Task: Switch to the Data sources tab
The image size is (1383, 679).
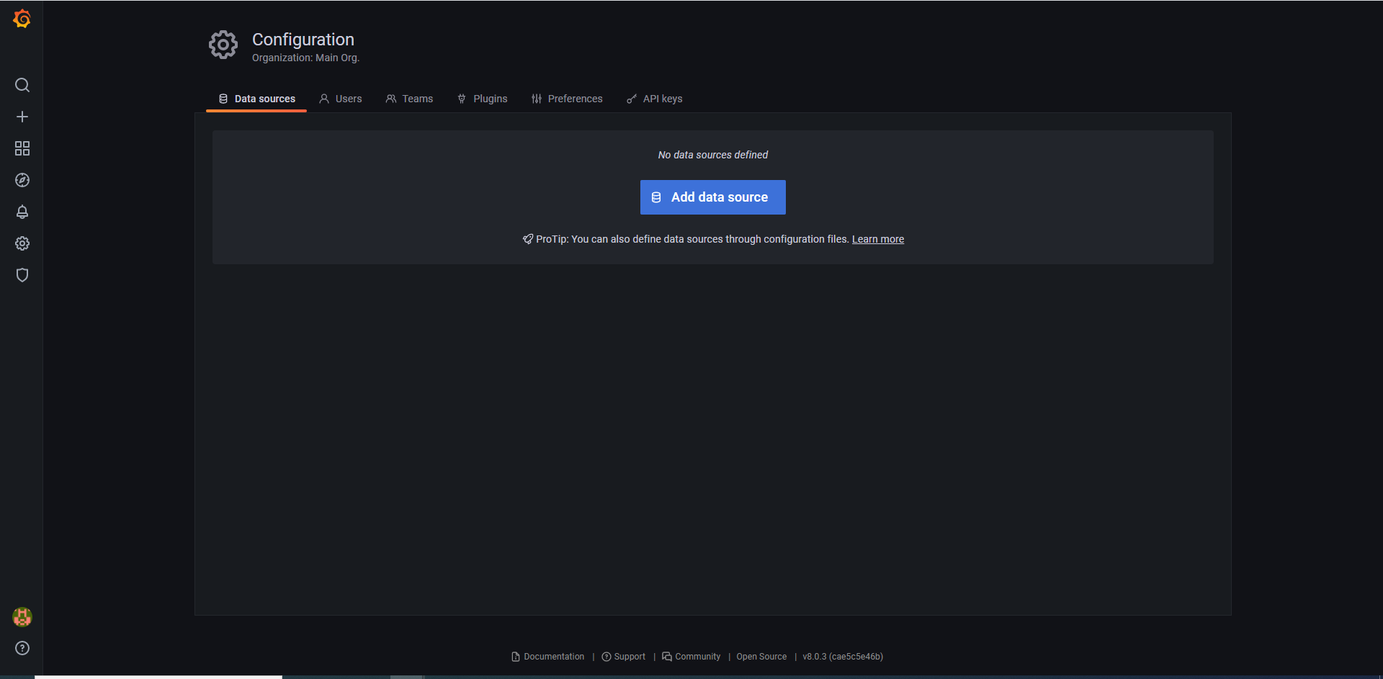Action: tap(256, 99)
